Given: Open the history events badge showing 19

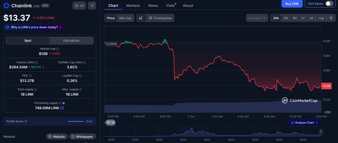Looking at the screenshot, I should tap(110, 123).
